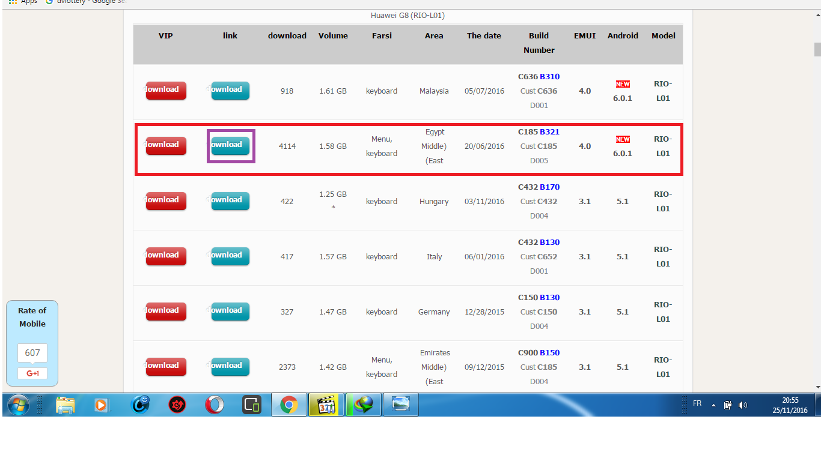Click the power plug icon in system tray
Screen dimensions: 821x473
coord(728,405)
